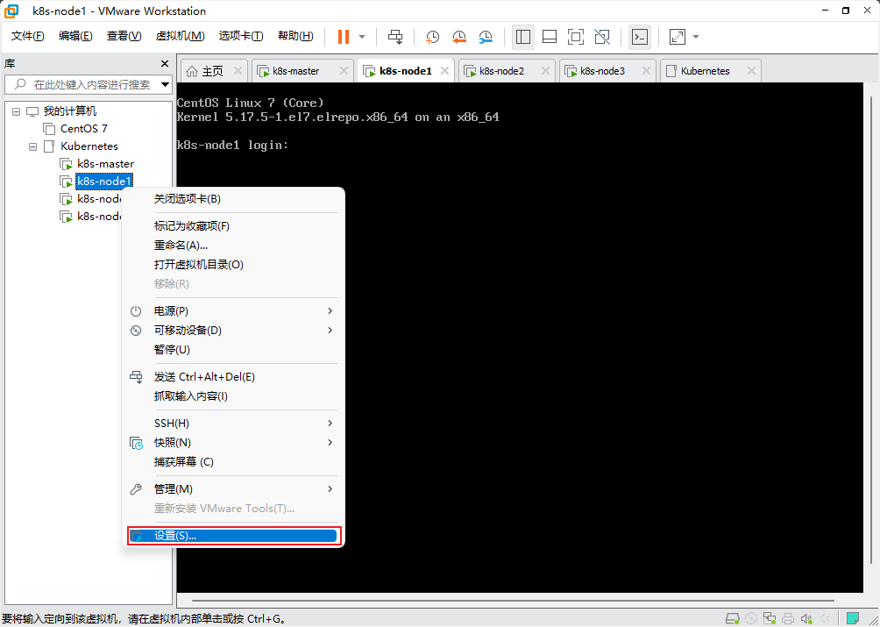The height and width of the screenshot is (627, 880).
Task: Open the 帮助(H) menu
Action: (295, 36)
